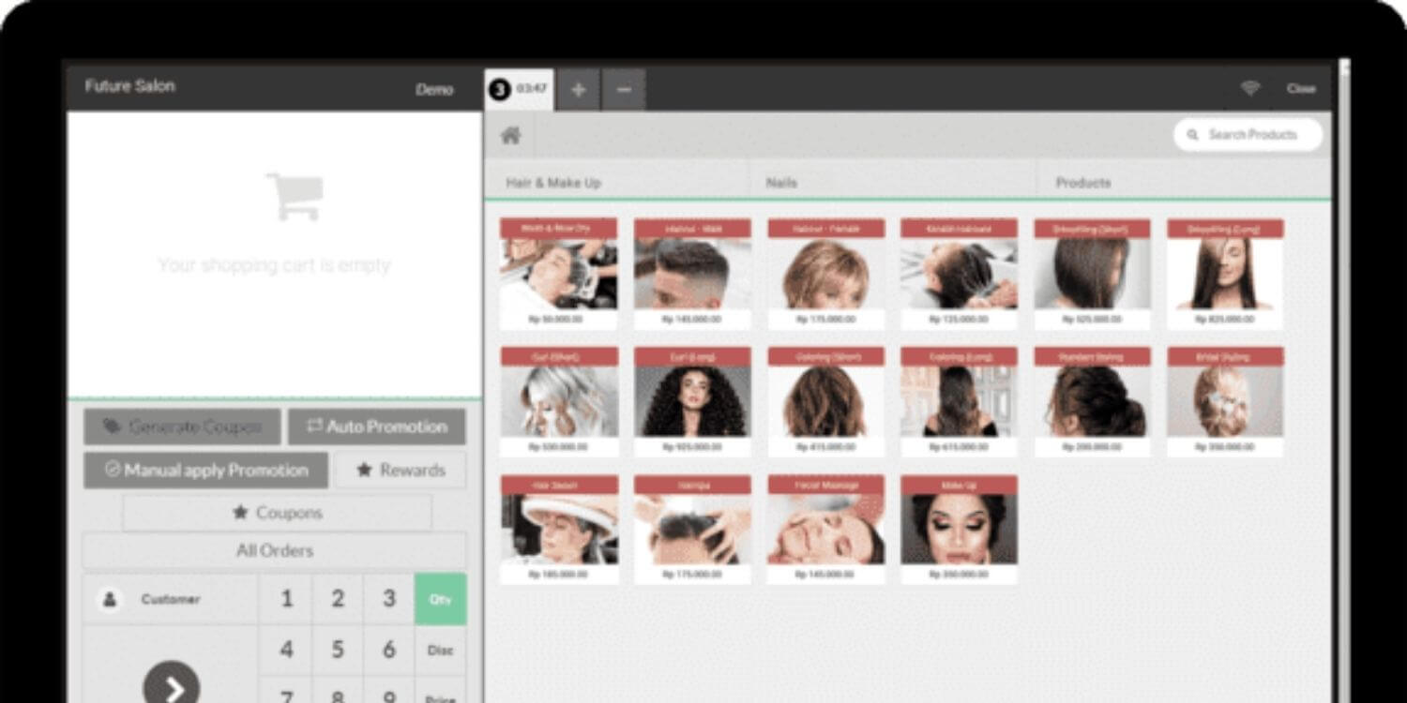1407x703 pixels.
Task: Tap keypad digit 3
Action: (x=389, y=599)
